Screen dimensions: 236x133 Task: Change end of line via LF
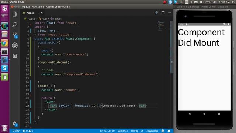coord(142,131)
